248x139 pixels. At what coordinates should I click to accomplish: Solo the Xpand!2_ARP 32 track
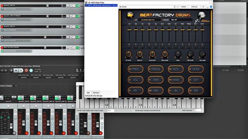point(74,27)
